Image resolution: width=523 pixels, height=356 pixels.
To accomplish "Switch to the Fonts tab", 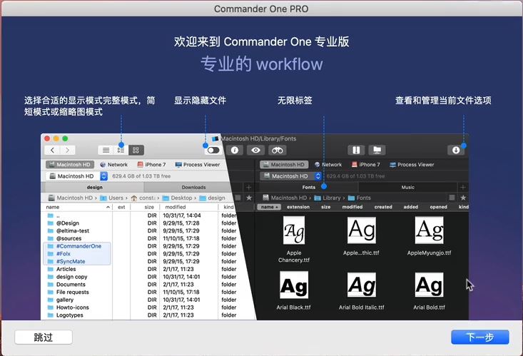I will click(x=308, y=187).
